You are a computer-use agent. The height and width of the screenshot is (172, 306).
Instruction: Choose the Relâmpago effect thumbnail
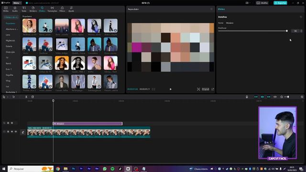78,82
